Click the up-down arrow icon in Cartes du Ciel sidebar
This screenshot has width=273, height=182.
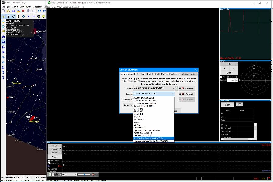coord(3,77)
